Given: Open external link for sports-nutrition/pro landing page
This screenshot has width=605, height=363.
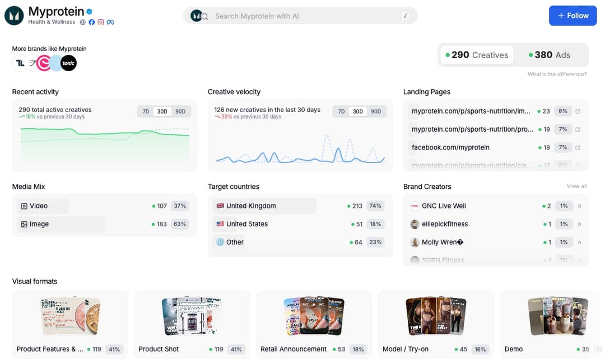Looking at the screenshot, I should 578,129.
